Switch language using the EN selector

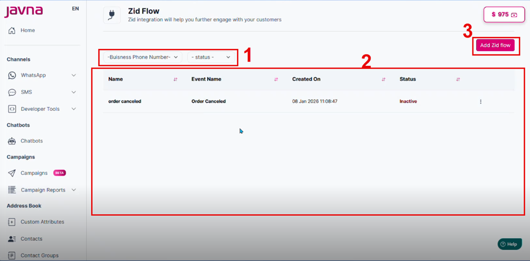click(76, 9)
